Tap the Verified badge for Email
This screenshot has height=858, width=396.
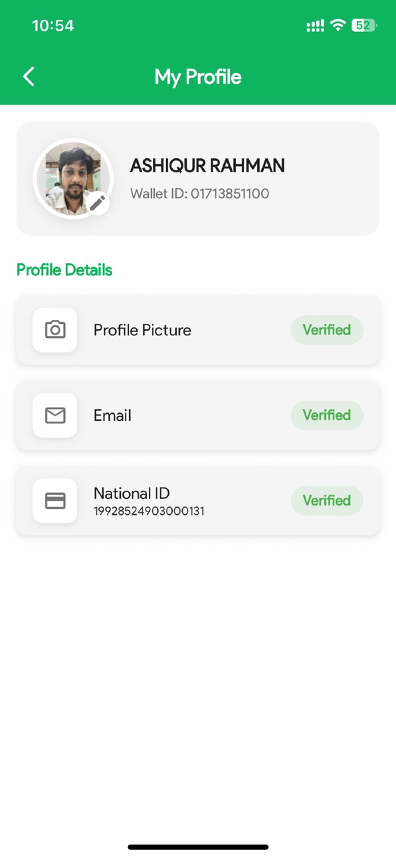[327, 415]
